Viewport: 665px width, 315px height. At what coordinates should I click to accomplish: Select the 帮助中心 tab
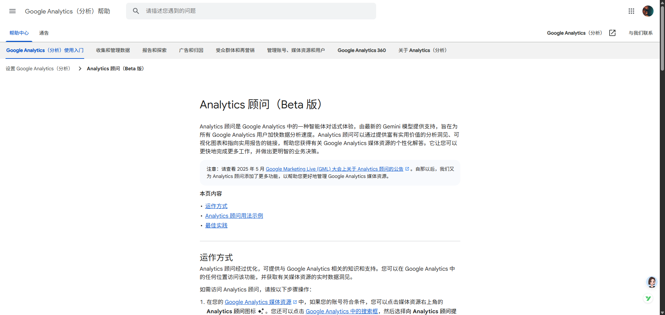click(x=19, y=33)
